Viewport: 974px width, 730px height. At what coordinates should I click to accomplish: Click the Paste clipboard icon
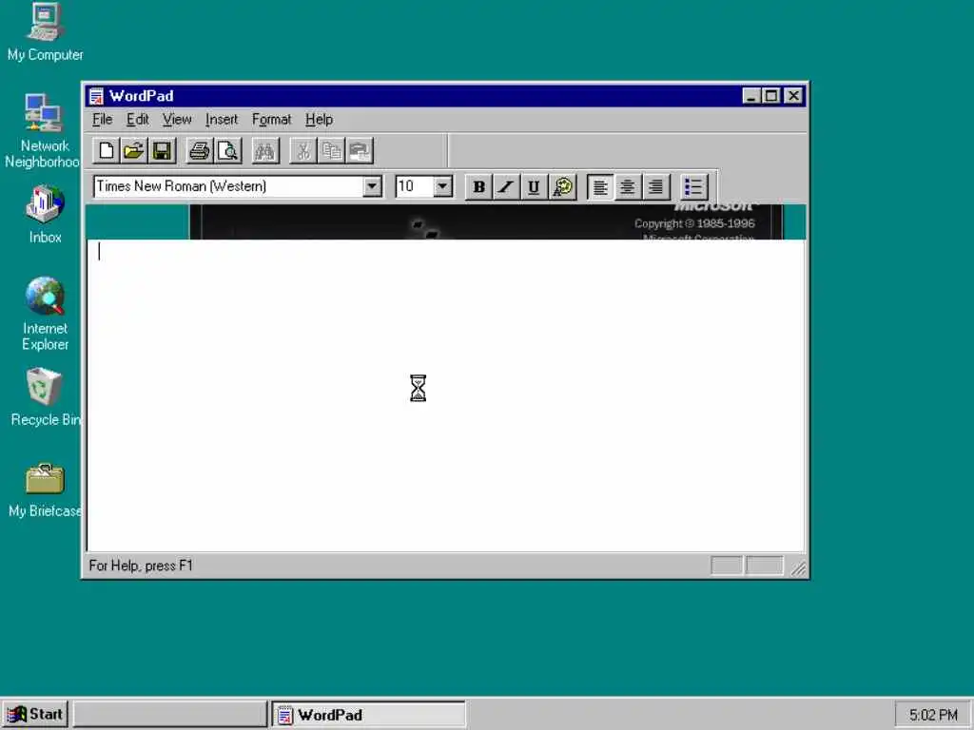(360, 151)
